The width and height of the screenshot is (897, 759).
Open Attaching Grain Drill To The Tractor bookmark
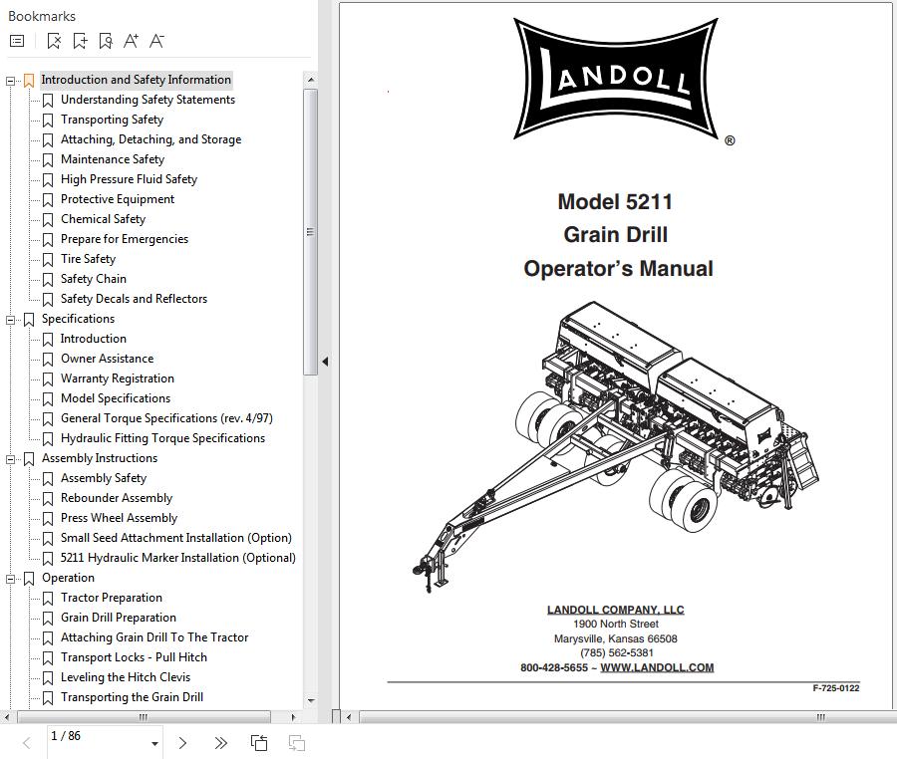(x=154, y=637)
